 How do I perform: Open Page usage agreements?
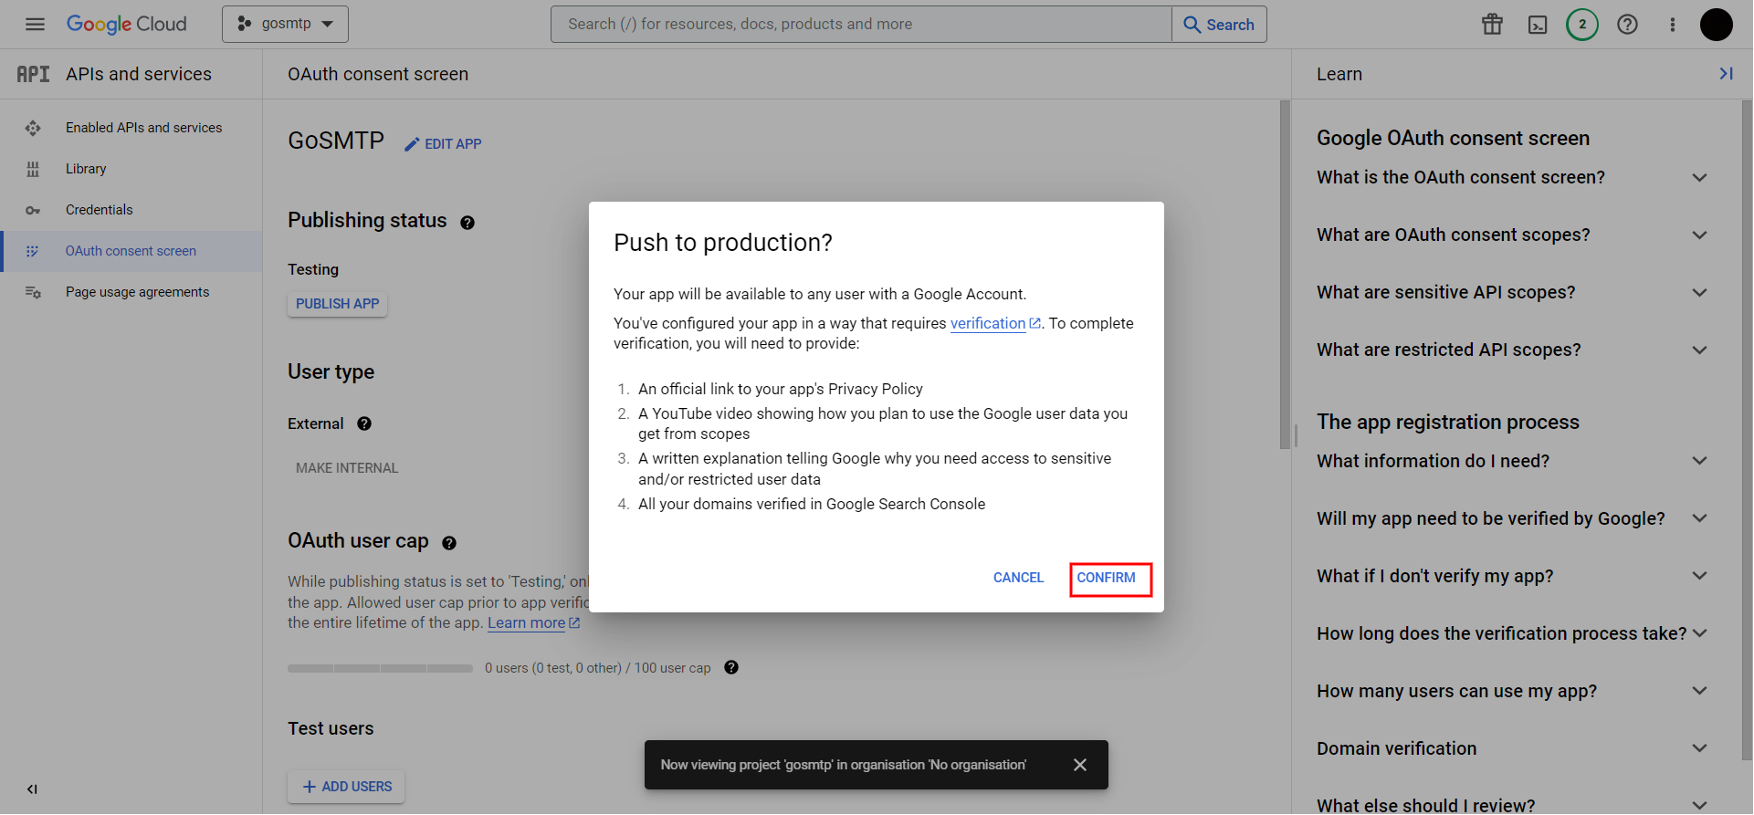coord(137,292)
